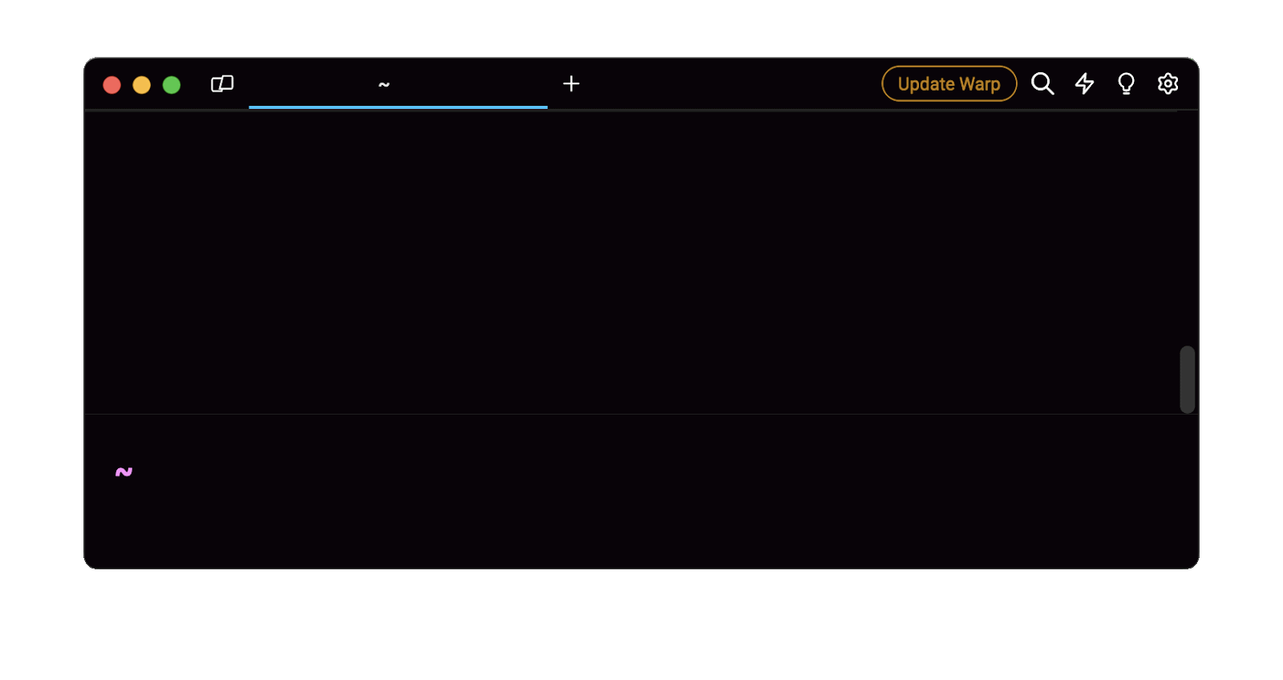Open the lightbulb resource center icon
Viewport: 1283px width, 680px height.
1126,83
